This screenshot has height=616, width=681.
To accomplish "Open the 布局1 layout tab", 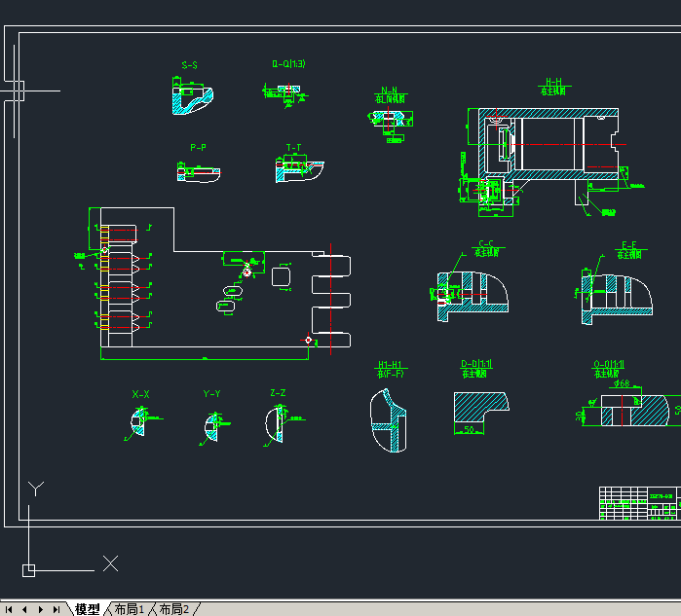I will [129, 609].
